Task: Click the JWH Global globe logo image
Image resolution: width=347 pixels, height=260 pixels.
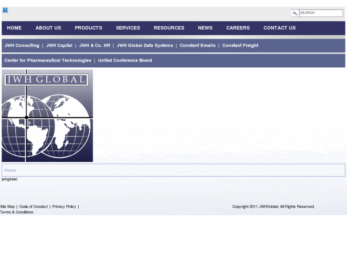Action: point(47,116)
